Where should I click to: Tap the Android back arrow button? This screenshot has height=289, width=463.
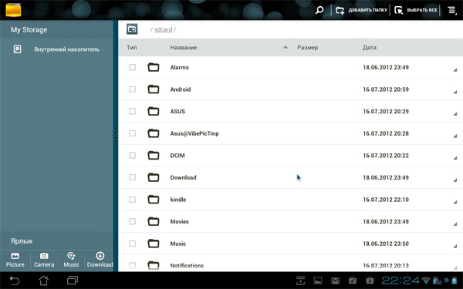(x=15, y=281)
